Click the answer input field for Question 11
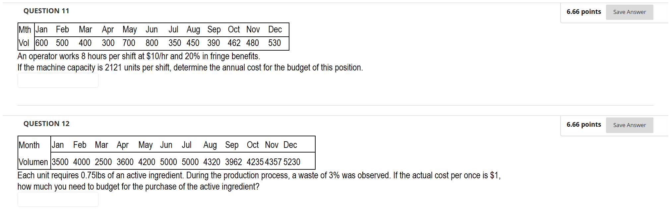672x219 pixels. coord(58,80)
